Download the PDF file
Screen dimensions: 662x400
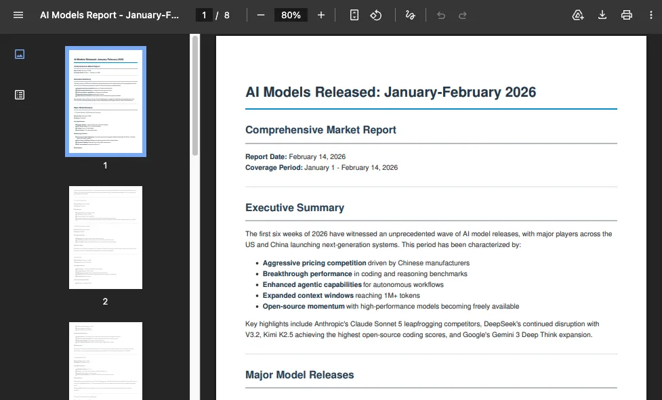coord(602,15)
